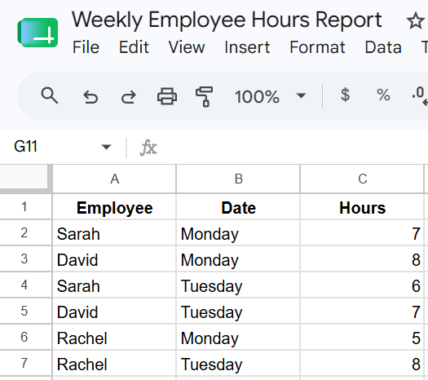Select row 1 header

coord(25,206)
